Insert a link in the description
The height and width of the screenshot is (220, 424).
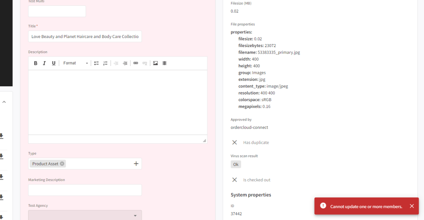[x=135, y=63]
